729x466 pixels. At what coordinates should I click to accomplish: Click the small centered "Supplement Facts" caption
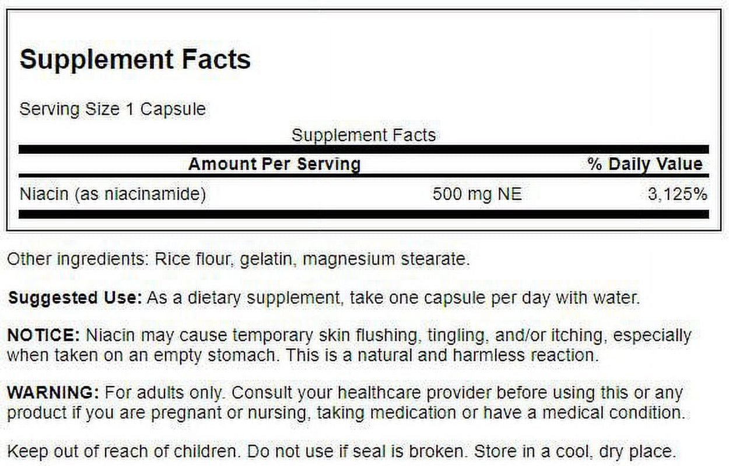pyautogui.click(x=363, y=135)
